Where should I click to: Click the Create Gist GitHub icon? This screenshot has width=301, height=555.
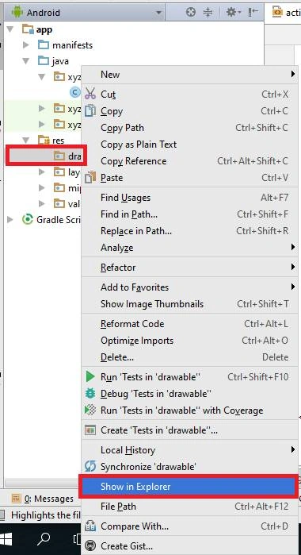click(91, 545)
